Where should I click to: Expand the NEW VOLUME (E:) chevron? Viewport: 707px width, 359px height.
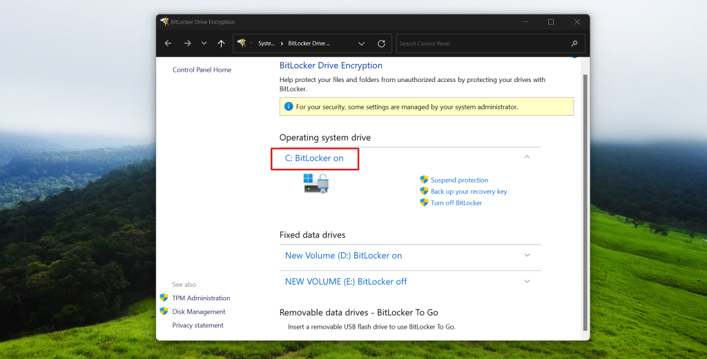527,281
